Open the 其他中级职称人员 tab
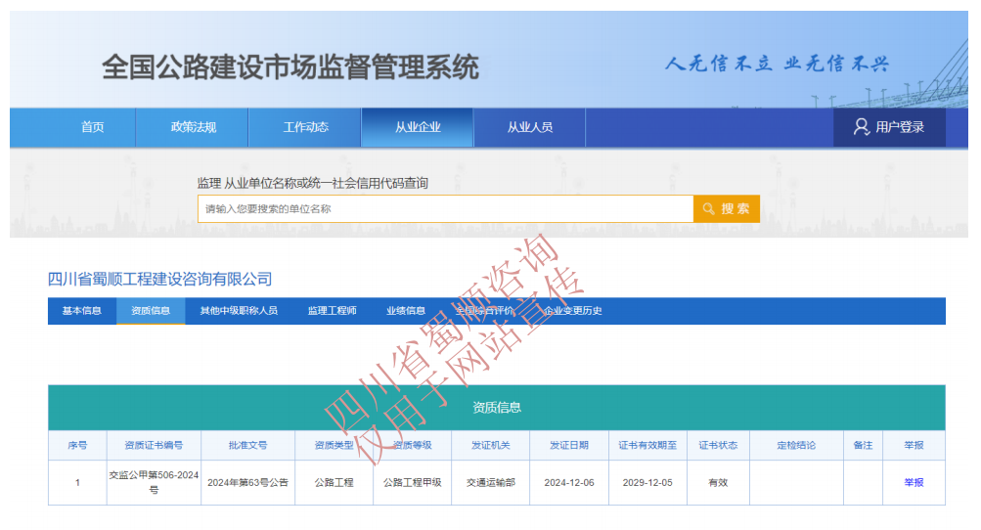The height and width of the screenshot is (530, 981). click(x=239, y=311)
